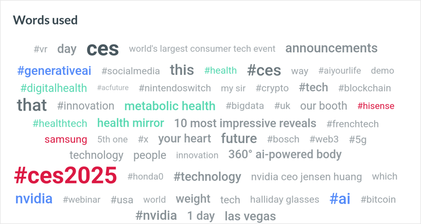
Task: Click the #nintendoswitch hashtag
Action: click(175, 88)
